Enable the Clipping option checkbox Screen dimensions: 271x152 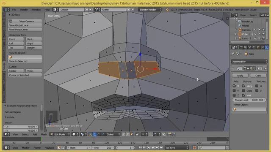tap(243, 90)
